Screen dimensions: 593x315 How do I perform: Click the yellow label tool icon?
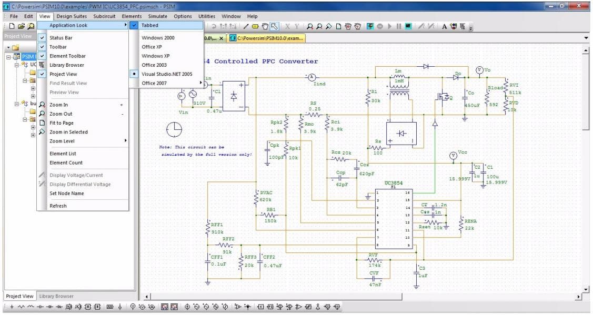[255, 26]
